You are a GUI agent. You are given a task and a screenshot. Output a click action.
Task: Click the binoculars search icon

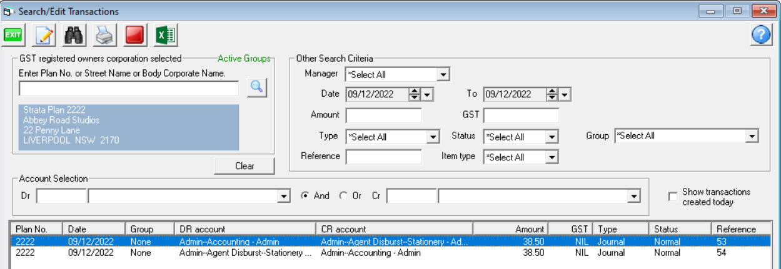point(74,36)
